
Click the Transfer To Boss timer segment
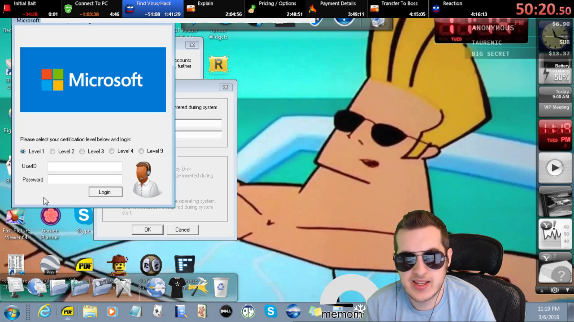pyautogui.click(x=397, y=8)
